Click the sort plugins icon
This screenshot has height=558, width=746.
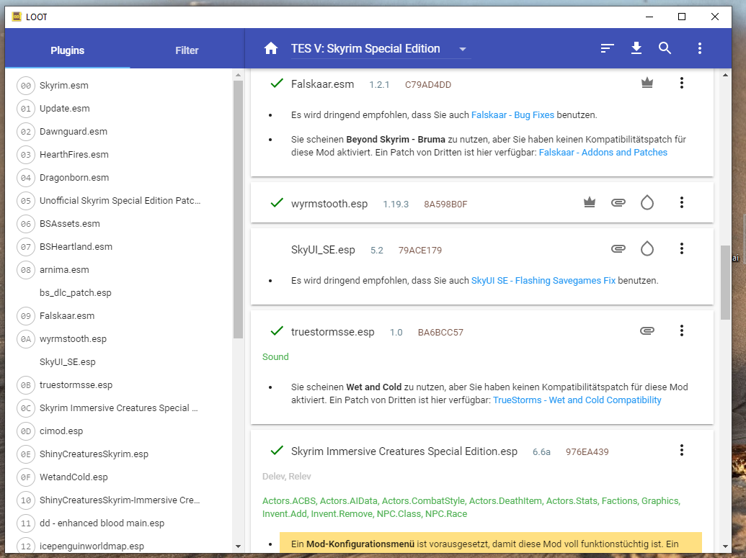[x=608, y=49]
